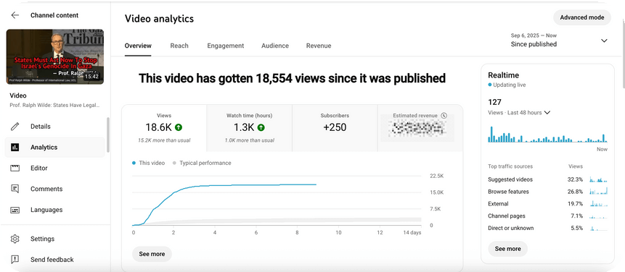
Task: Open the Languages subtitles icon
Action: coord(15,210)
